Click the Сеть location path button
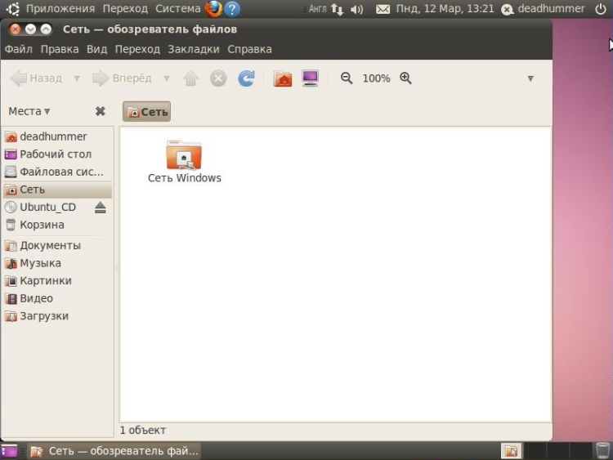The width and height of the screenshot is (613, 460). [147, 112]
